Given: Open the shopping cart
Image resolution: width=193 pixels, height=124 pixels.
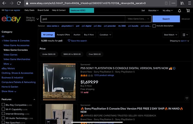Looking at the screenshot, I should point(188,10).
